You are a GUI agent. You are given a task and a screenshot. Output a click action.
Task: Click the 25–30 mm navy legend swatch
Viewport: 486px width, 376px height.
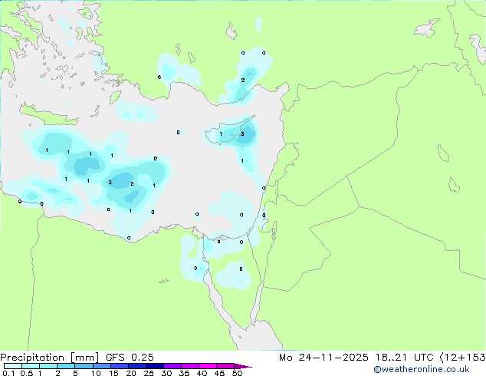coord(155,366)
